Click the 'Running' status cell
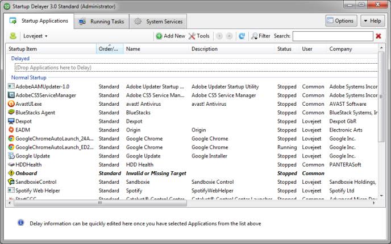 coord(287,147)
